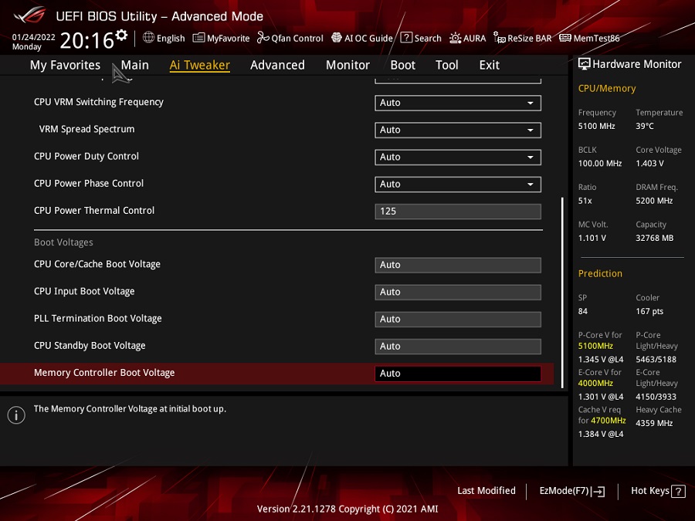Click the Search question mark icon
This screenshot has width=695, height=521.
click(406, 38)
